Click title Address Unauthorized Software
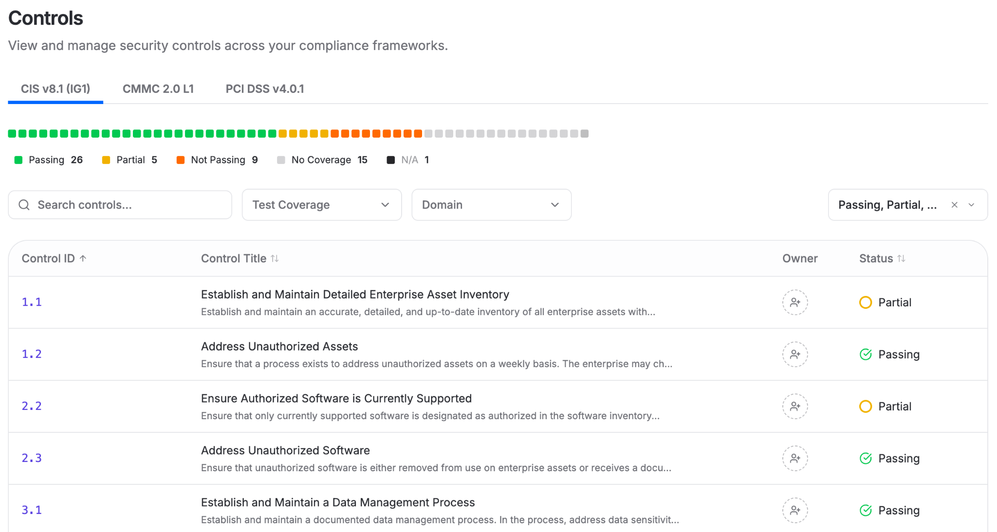Viewport: 997px width, 532px height. click(x=285, y=450)
